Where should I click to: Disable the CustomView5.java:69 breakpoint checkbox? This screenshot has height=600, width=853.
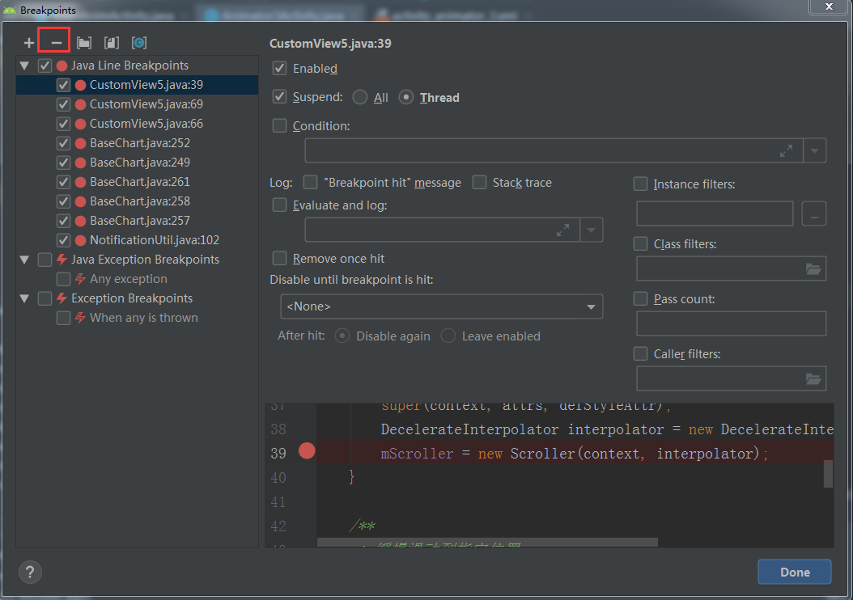(63, 104)
